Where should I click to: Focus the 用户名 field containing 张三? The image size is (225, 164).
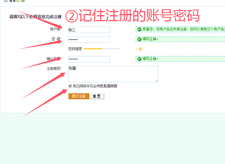coord(89,30)
